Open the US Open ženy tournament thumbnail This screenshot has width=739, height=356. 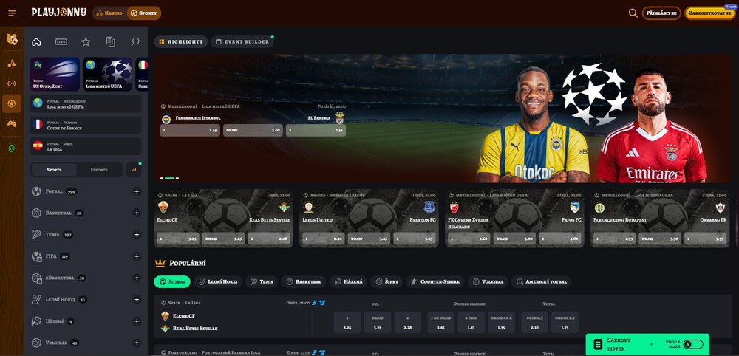tap(55, 75)
